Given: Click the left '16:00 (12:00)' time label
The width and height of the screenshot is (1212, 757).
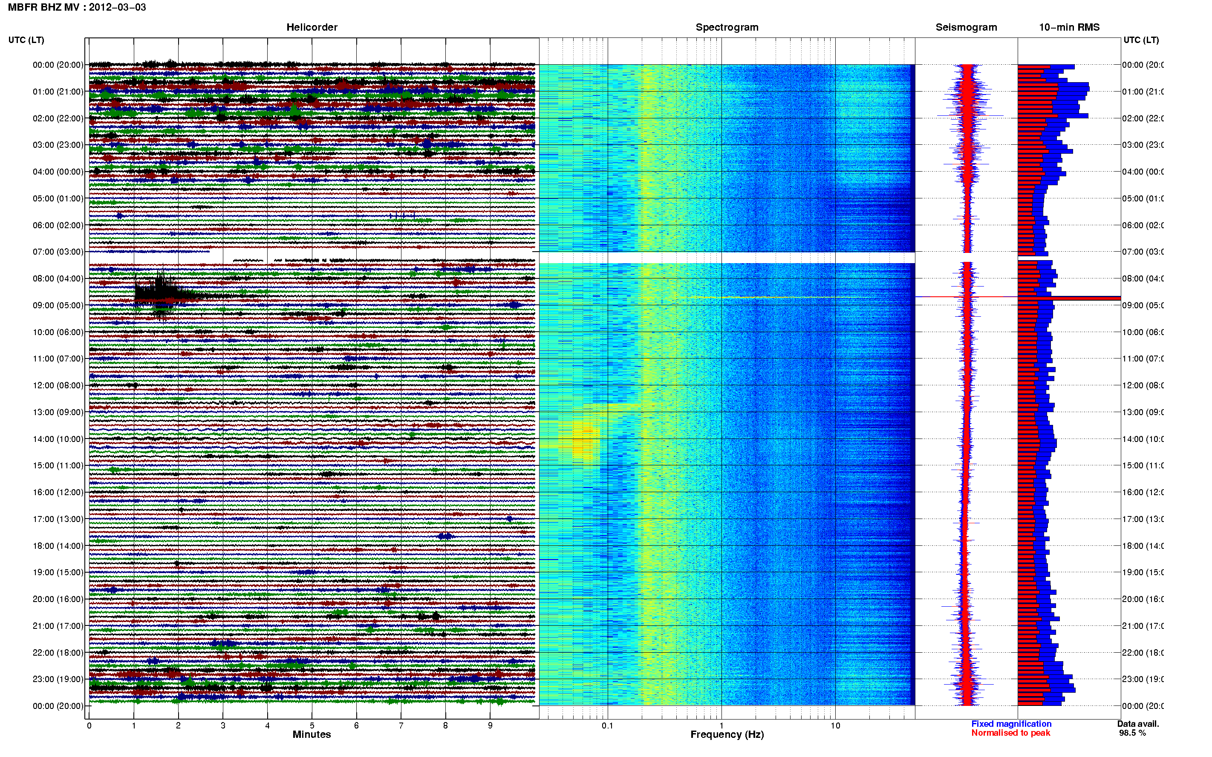Looking at the screenshot, I should point(58,492).
